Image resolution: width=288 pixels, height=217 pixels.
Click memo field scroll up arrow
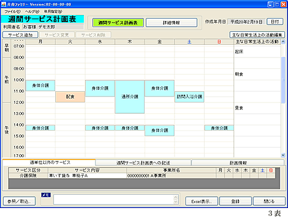176,197
